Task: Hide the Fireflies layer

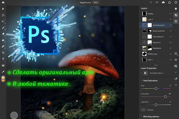Action: (171, 14)
